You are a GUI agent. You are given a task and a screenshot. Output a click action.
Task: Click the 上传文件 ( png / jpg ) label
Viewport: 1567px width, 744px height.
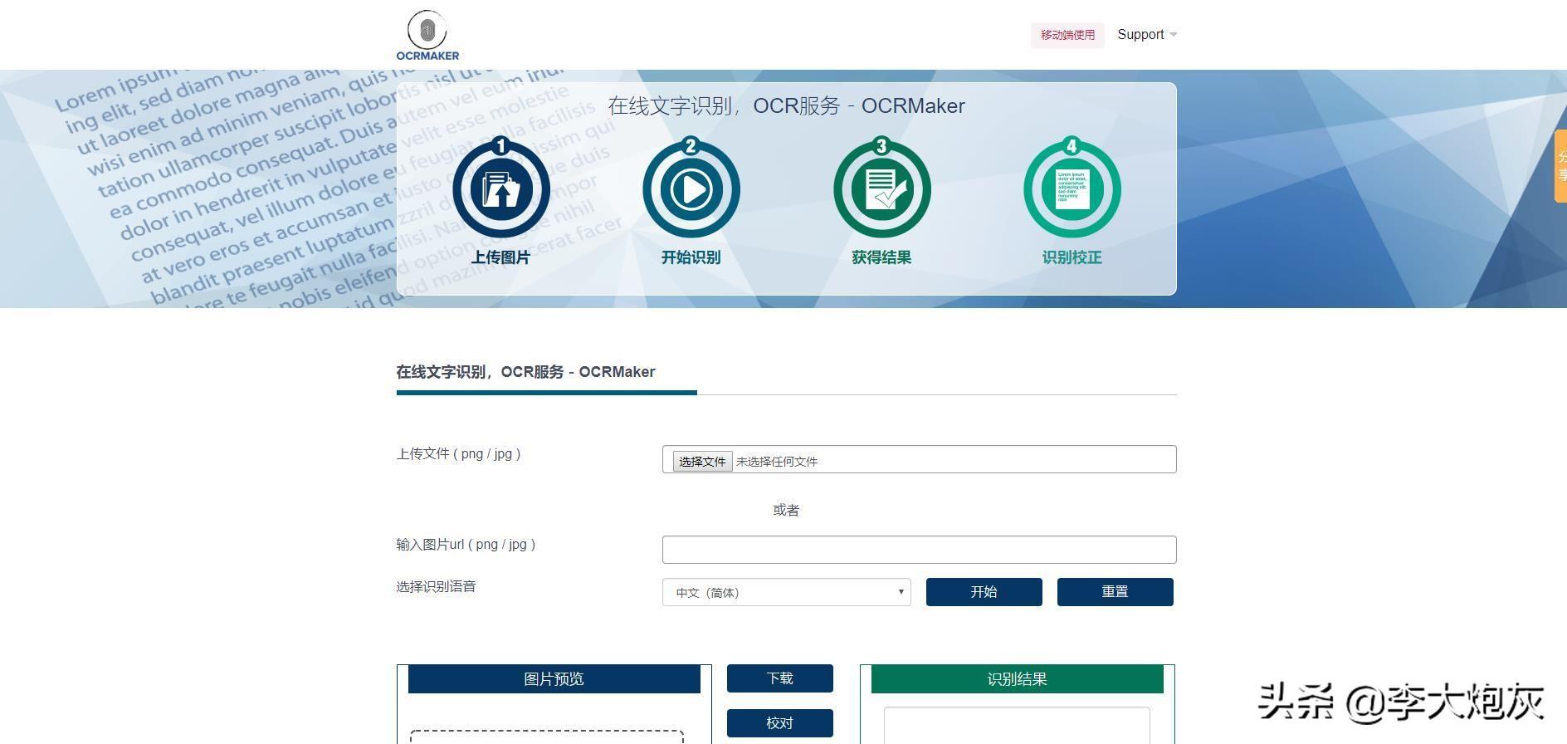(458, 454)
